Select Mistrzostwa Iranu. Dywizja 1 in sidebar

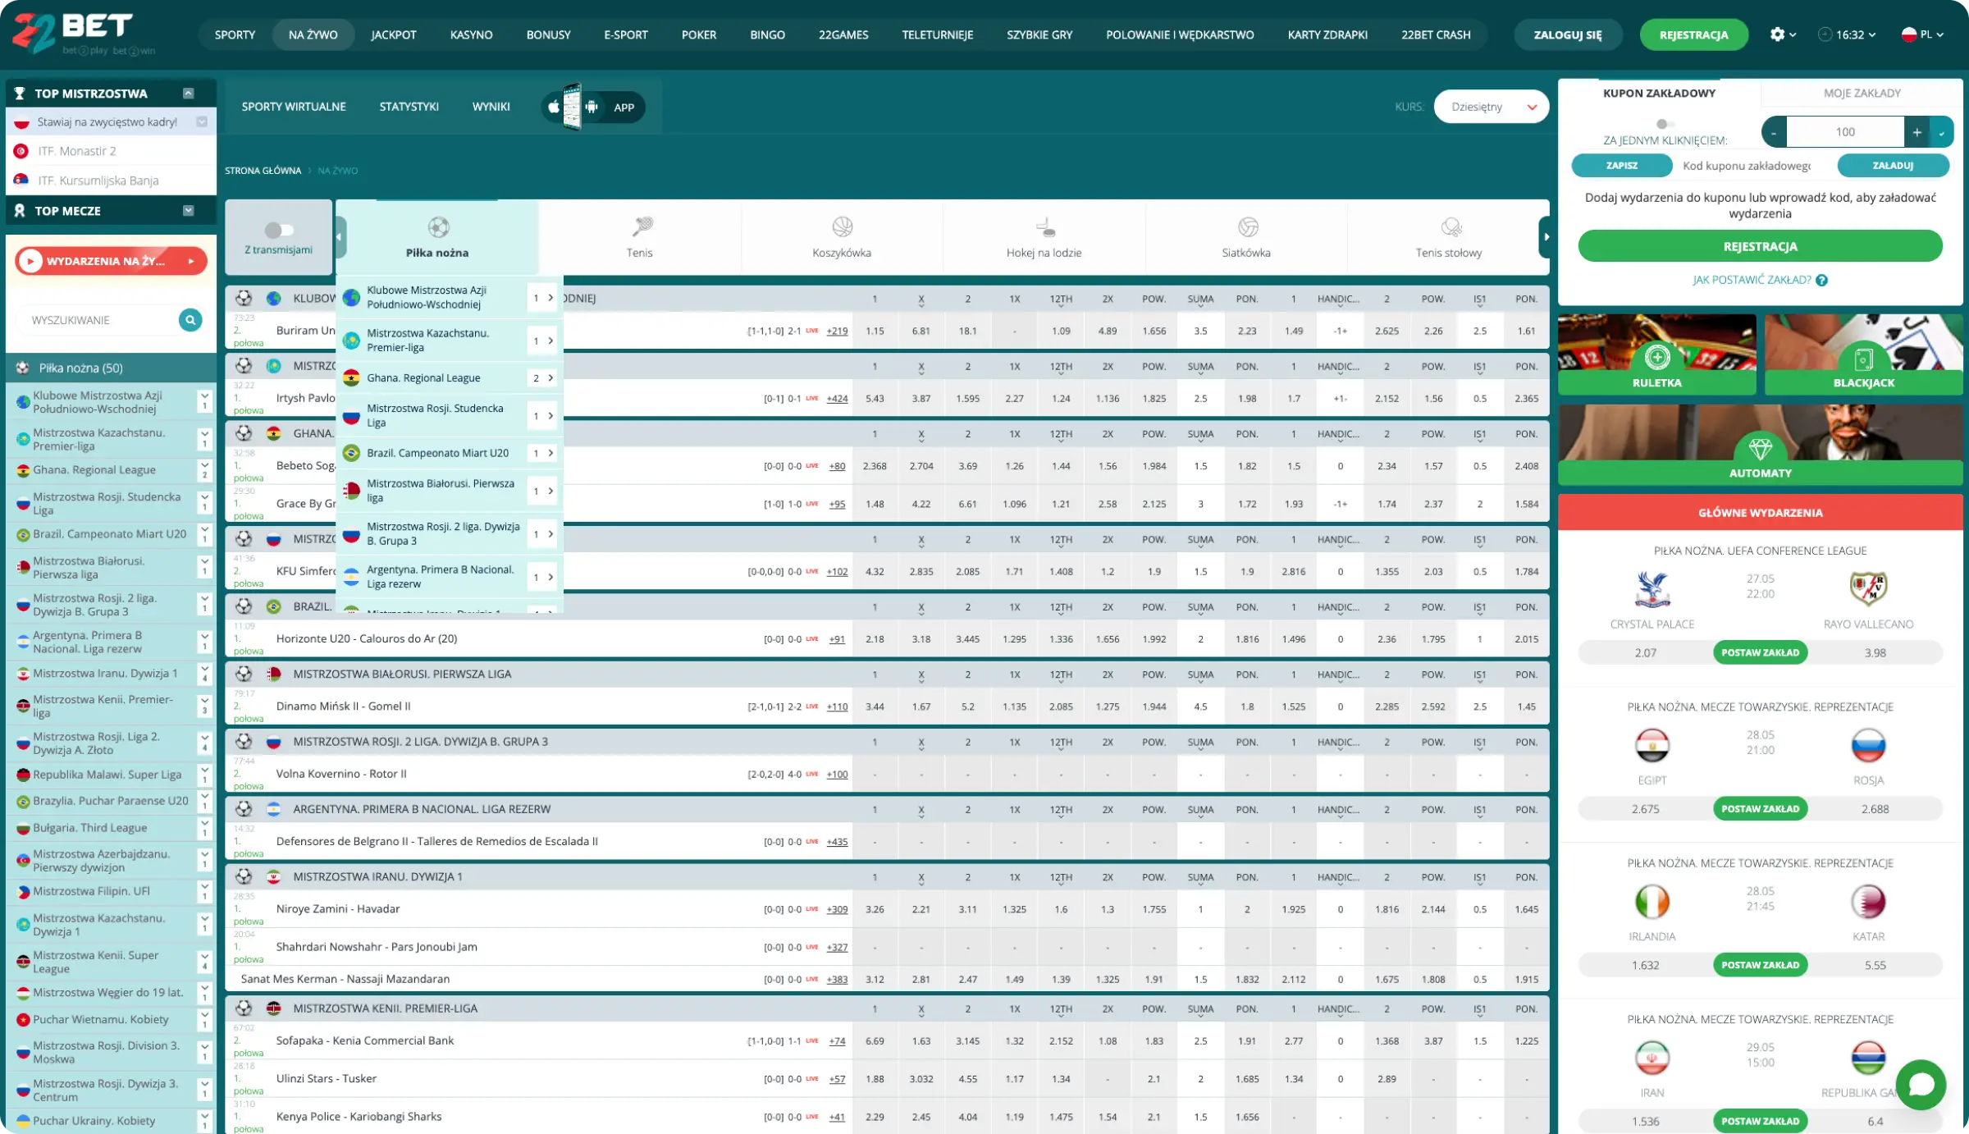tap(105, 673)
